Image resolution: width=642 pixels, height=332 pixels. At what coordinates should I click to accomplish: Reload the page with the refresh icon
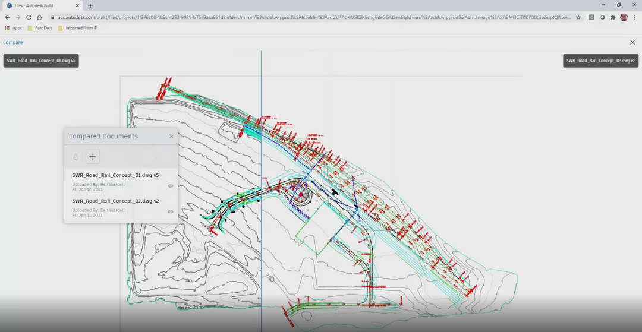[29, 17]
